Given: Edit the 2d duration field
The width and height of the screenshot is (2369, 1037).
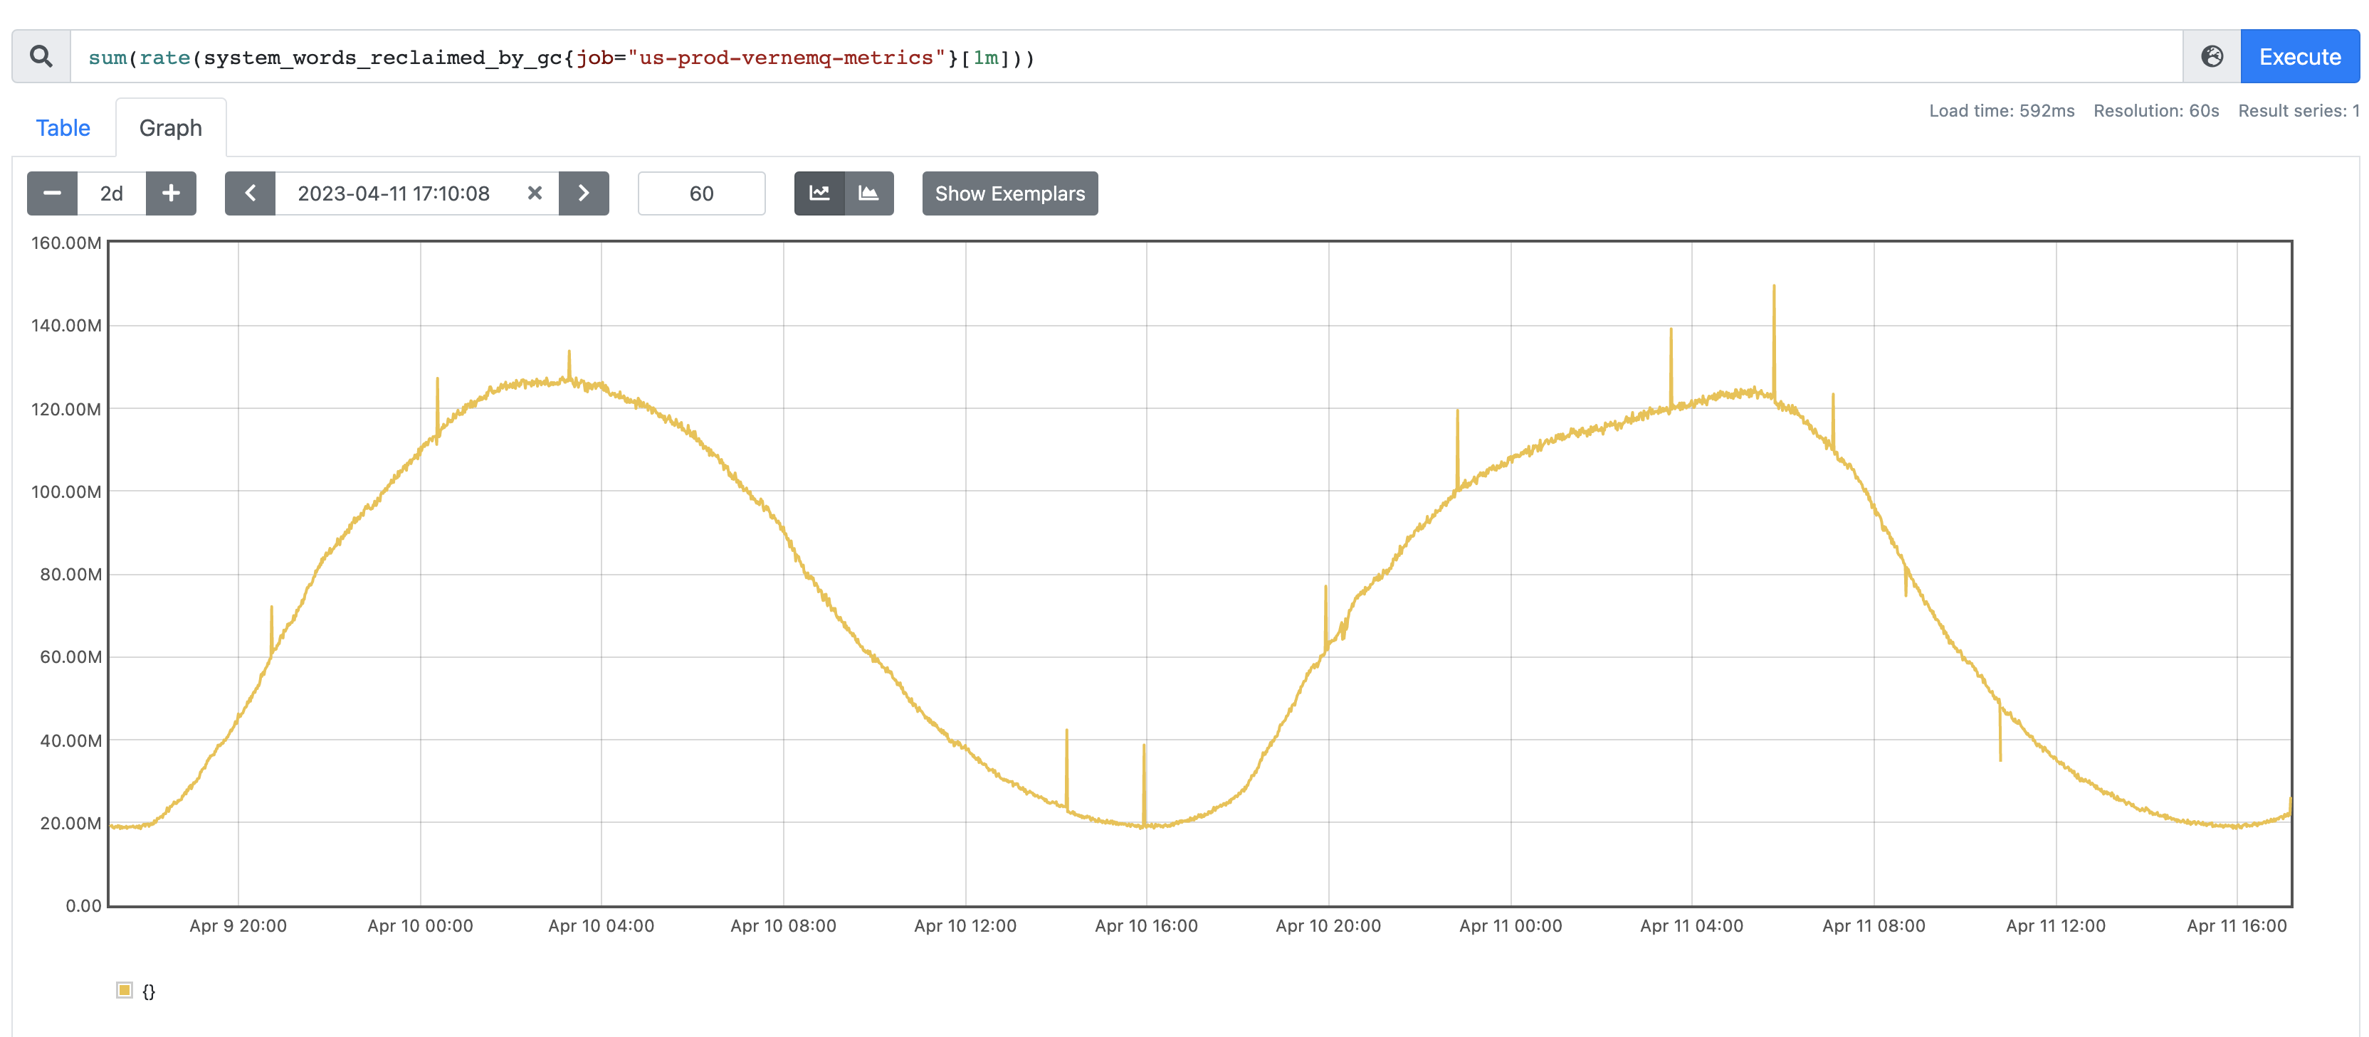Looking at the screenshot, I should pos(111,193).
